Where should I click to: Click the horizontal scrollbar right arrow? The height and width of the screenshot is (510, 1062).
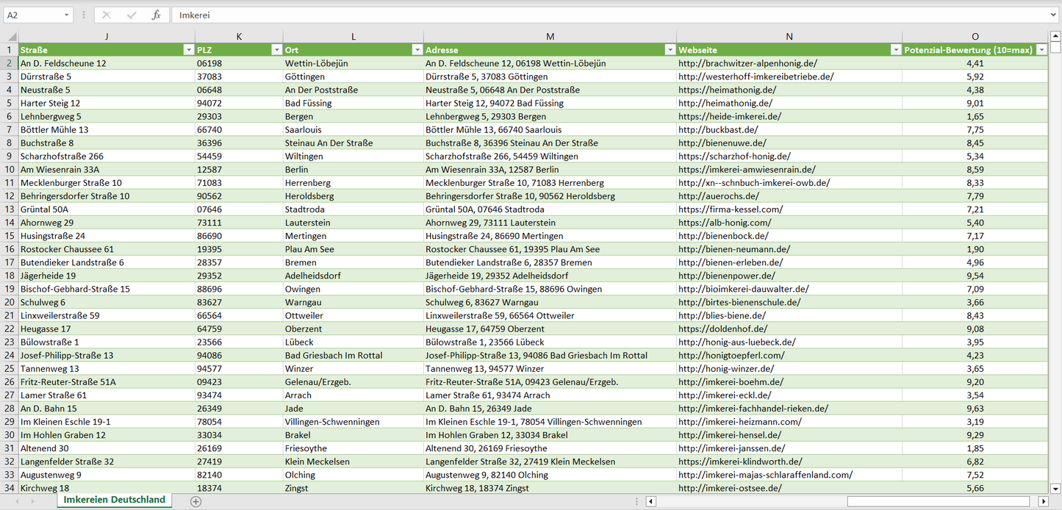[x=1043, y=501]
